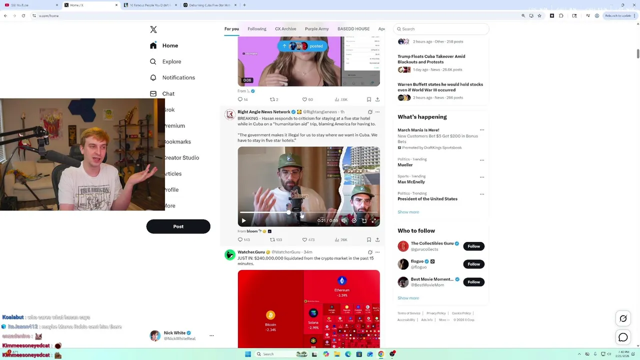This screenshot has width=640, height=360.
Task: View analytics of Right Angle News post
Action: (x=340, y=239)
